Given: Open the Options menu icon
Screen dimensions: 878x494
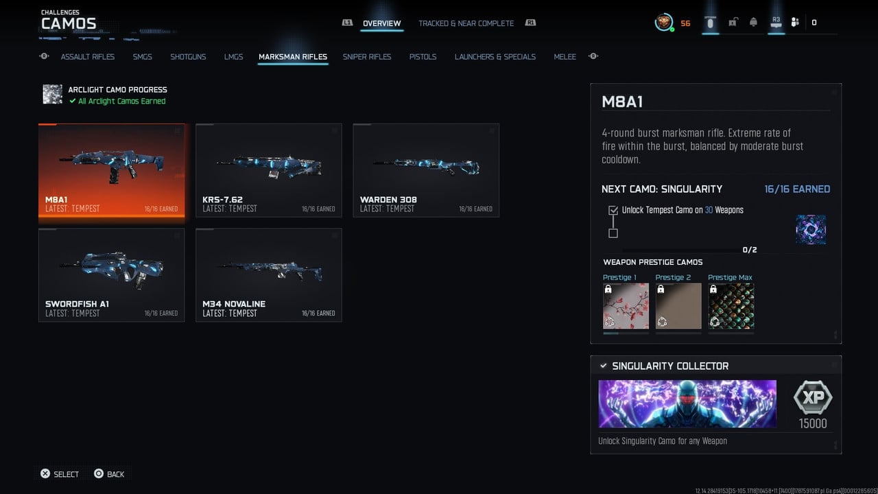Looking at the screenshot, I should (x=711, y=23).
